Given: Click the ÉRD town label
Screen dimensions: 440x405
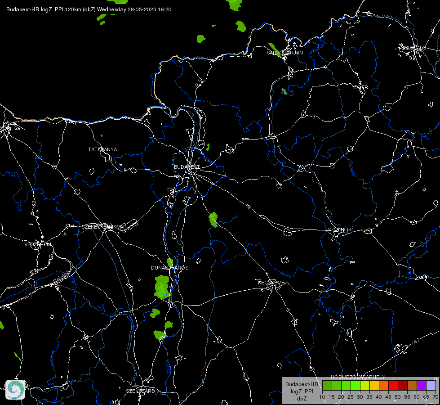Looking at the screenshot, I should pos(171,190).
